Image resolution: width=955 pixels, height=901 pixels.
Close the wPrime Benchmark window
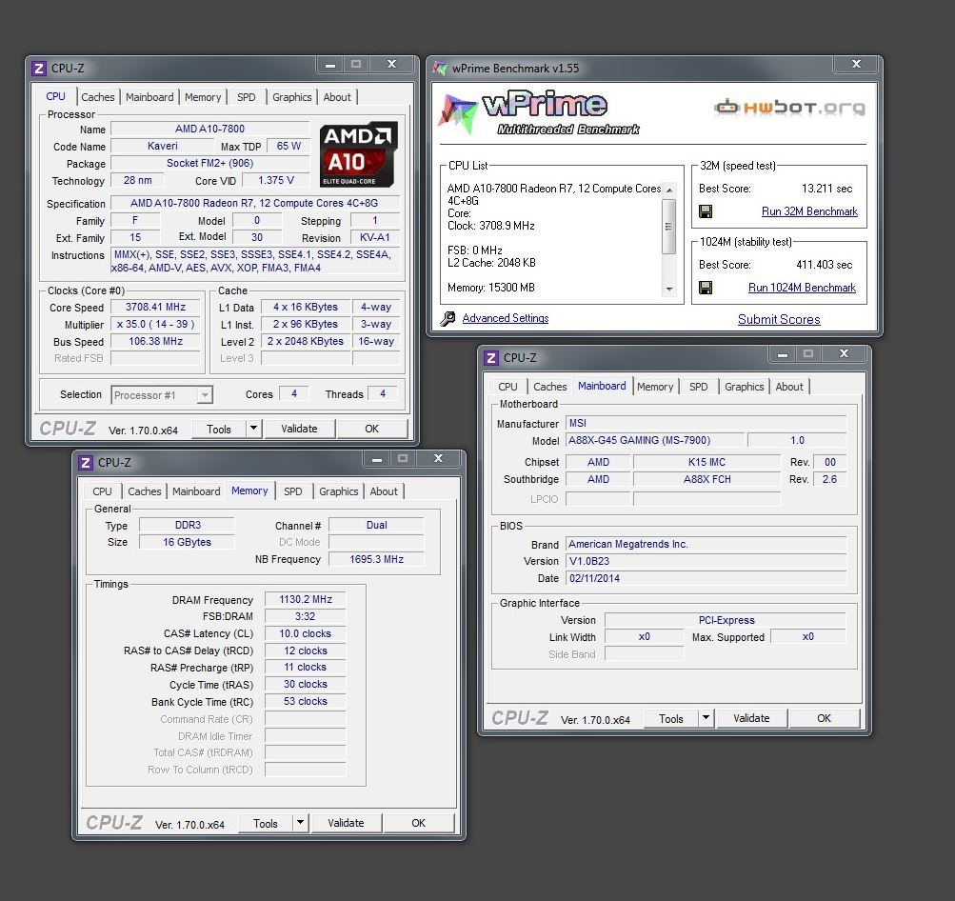[x=856, y=64]
